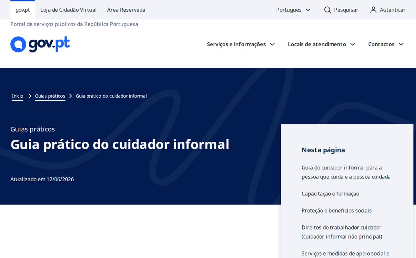Image resolution: width=416 pixels, height=258 pixels.
Task: Open the Português language dropdown
Action: (293, 10)
